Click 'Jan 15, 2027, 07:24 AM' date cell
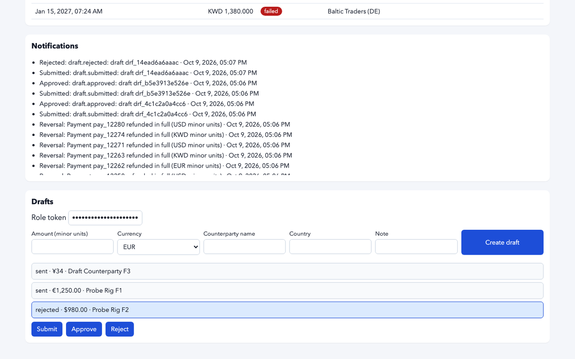This screenshot has width=575, height=359. (69, 11)
